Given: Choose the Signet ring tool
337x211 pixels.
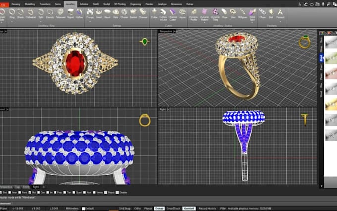Looking at the screenshot, I should [71, 13].
